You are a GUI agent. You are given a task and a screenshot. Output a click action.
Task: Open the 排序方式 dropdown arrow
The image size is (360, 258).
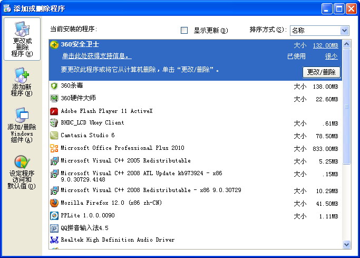click(344, 30)
